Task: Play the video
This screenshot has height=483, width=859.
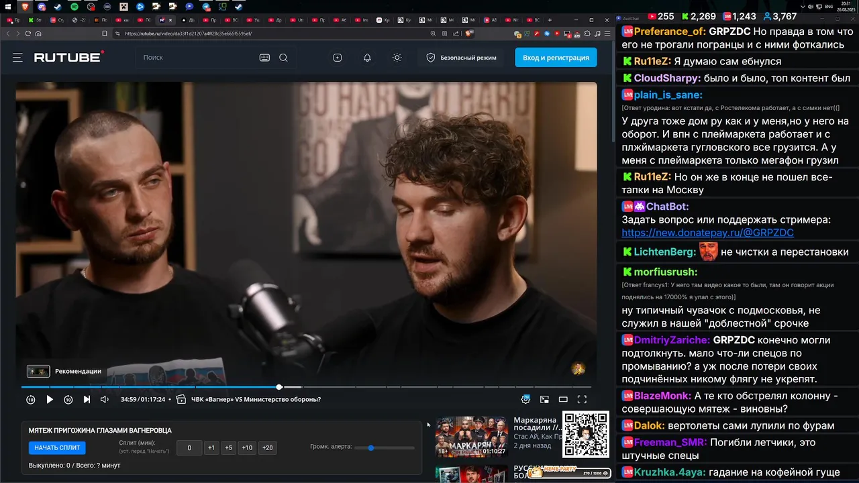Action: tap(50, 399)
